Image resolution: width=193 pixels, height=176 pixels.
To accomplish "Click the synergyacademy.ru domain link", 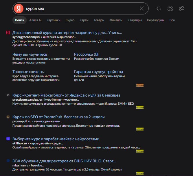I will (x=26, y=37).
